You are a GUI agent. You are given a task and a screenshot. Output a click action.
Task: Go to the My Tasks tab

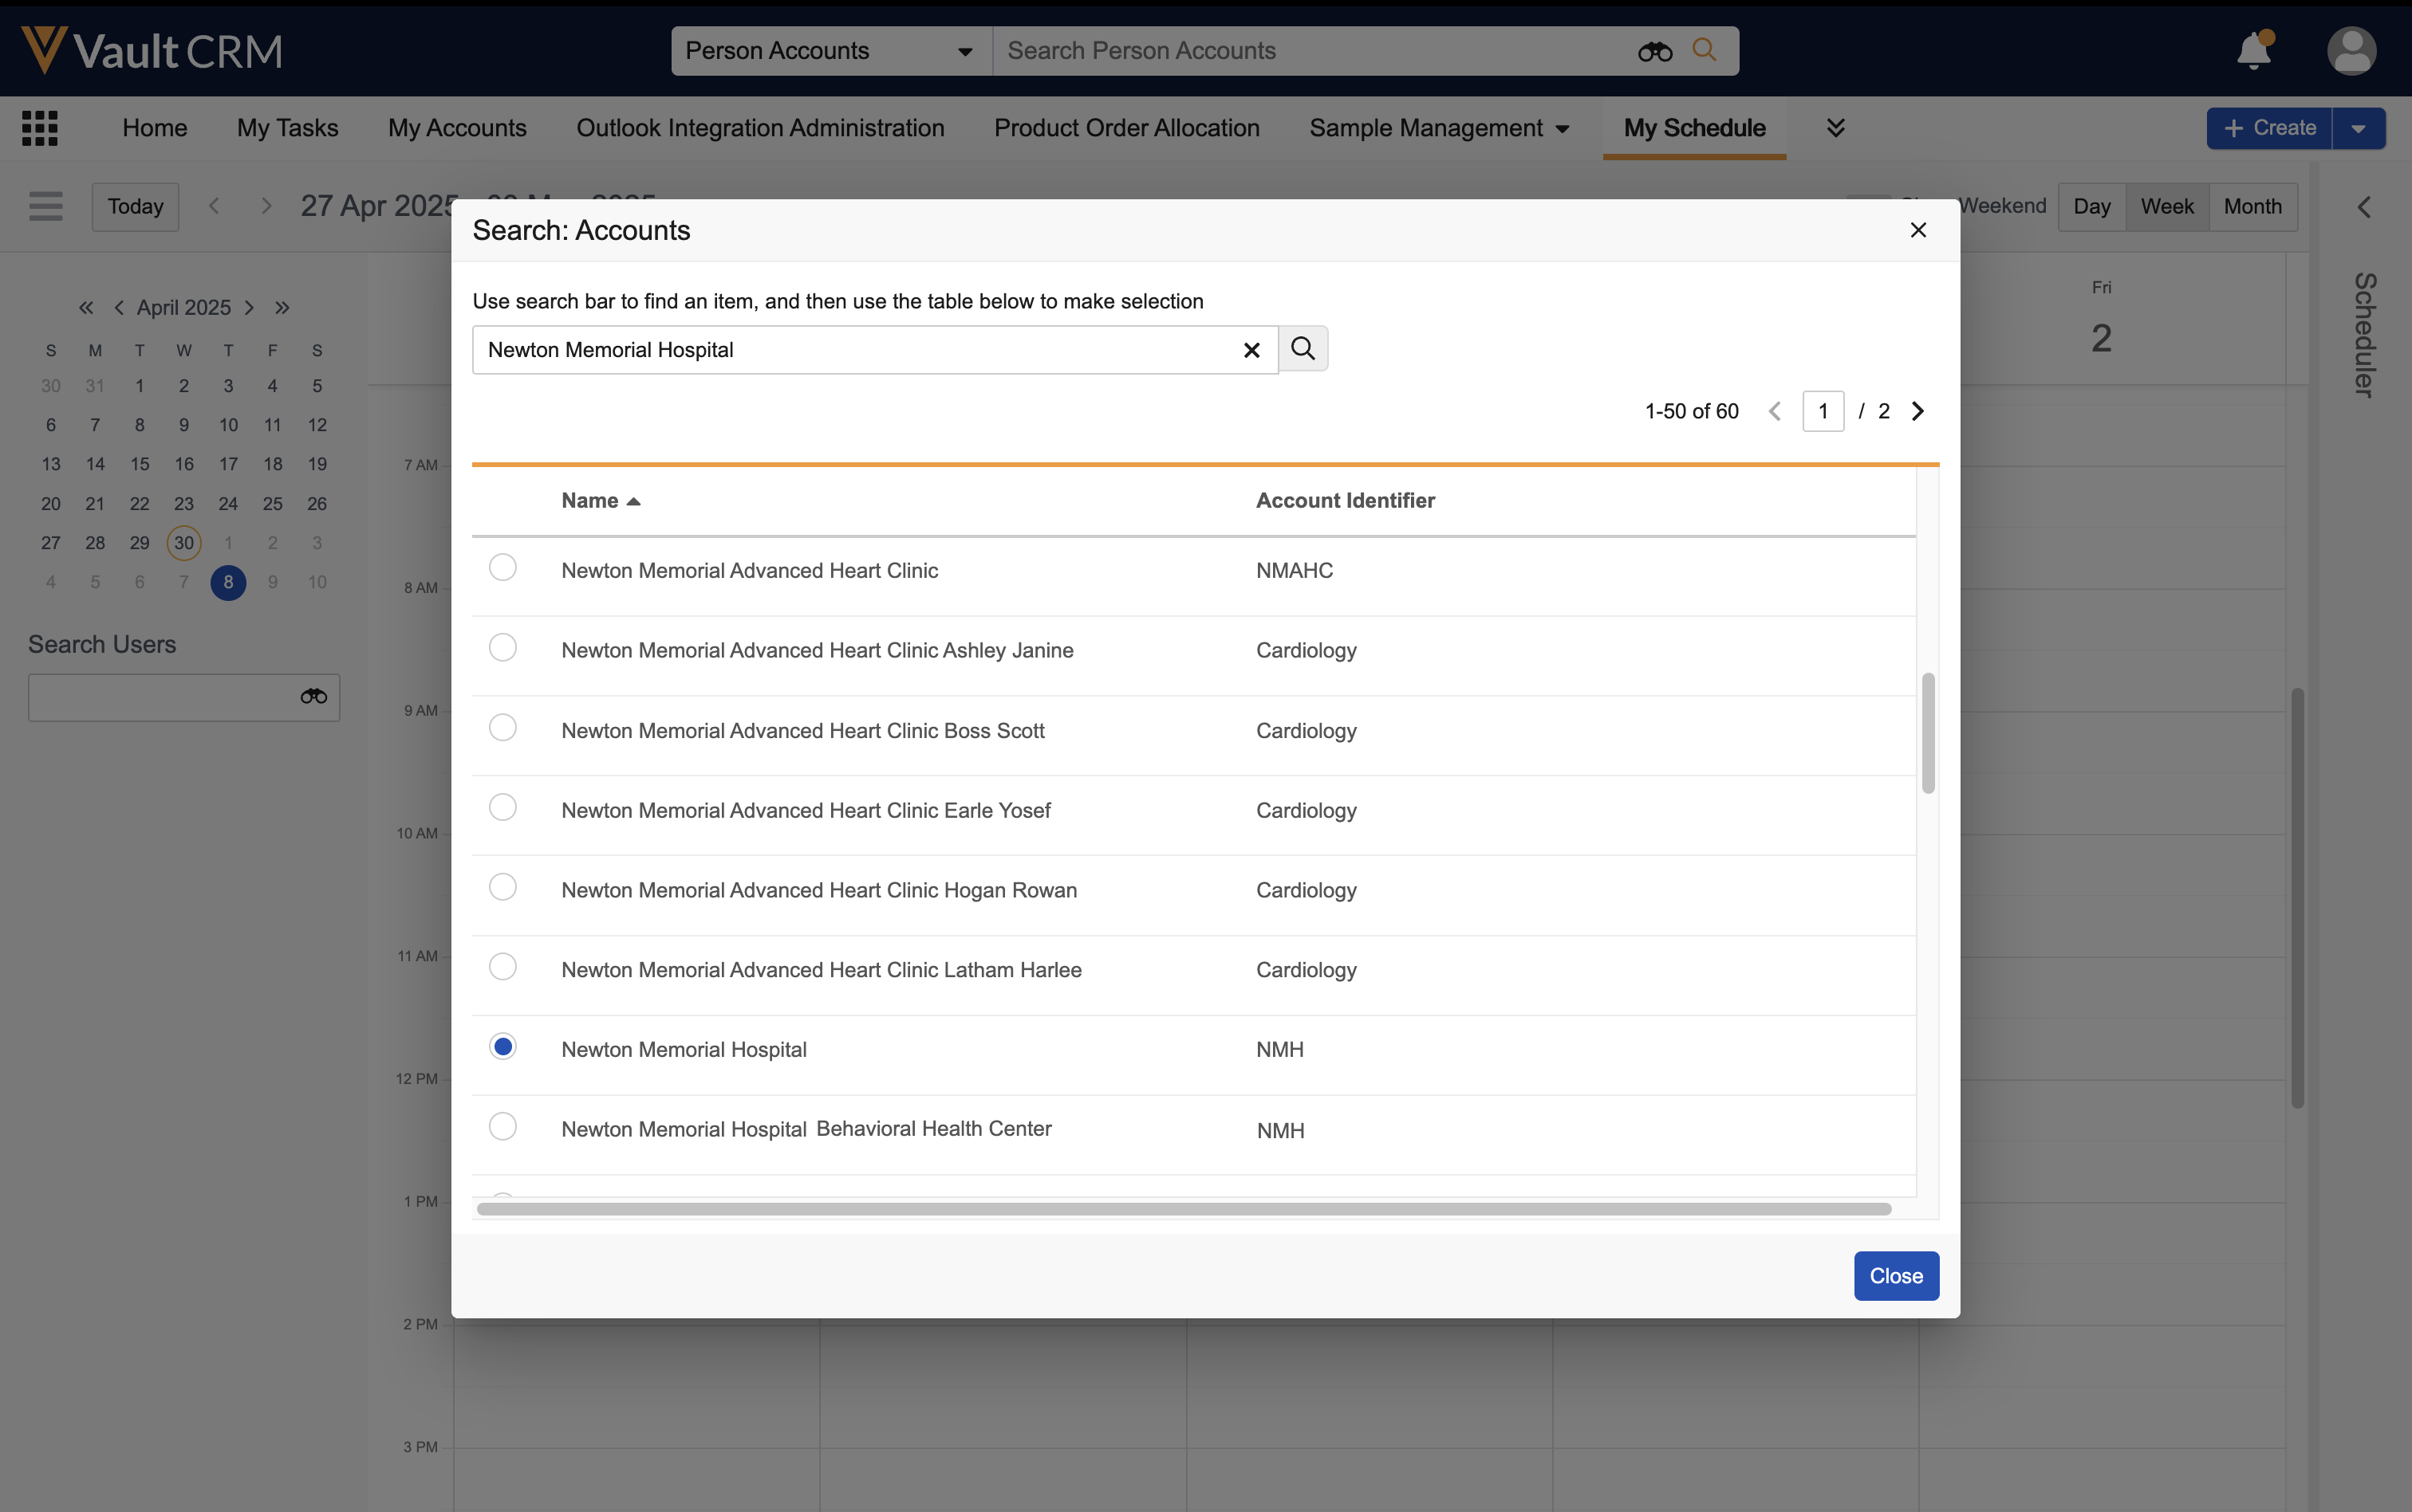coord(287,128)
